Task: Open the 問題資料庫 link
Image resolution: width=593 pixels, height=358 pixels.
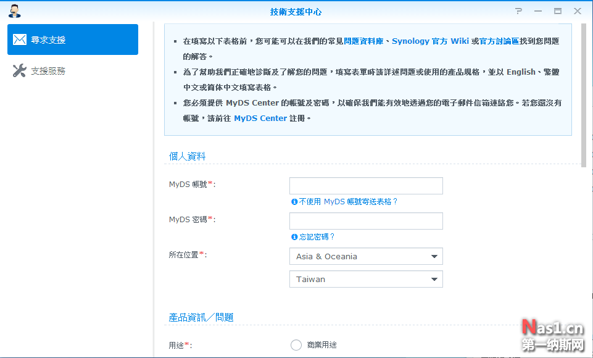Action: pos(363,41)
